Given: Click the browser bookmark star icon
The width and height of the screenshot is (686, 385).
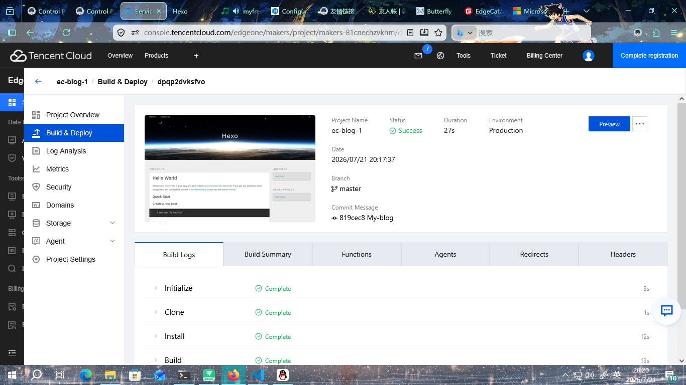Looking at the screenshot, I should (438, 33).
